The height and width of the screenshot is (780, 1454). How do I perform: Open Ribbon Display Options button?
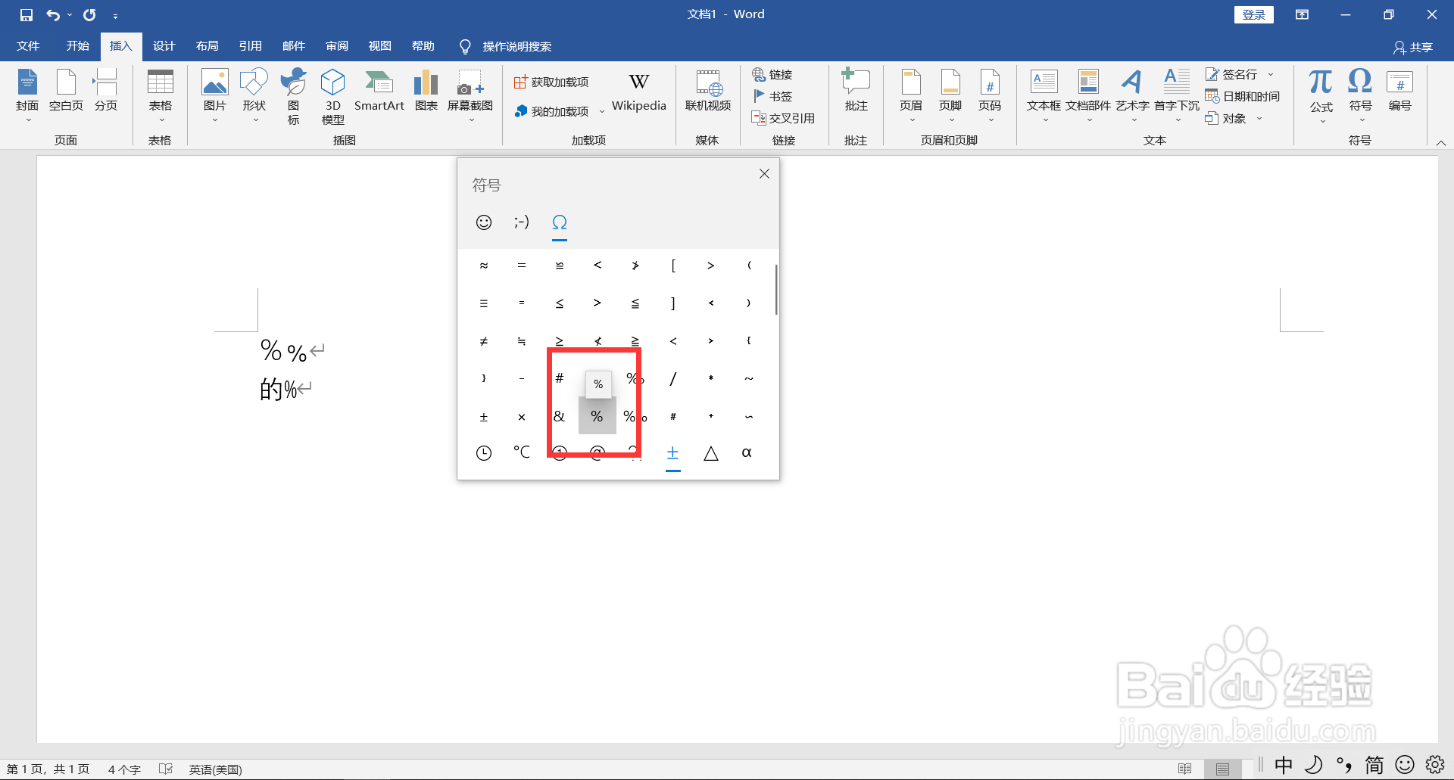(1302, 14)
